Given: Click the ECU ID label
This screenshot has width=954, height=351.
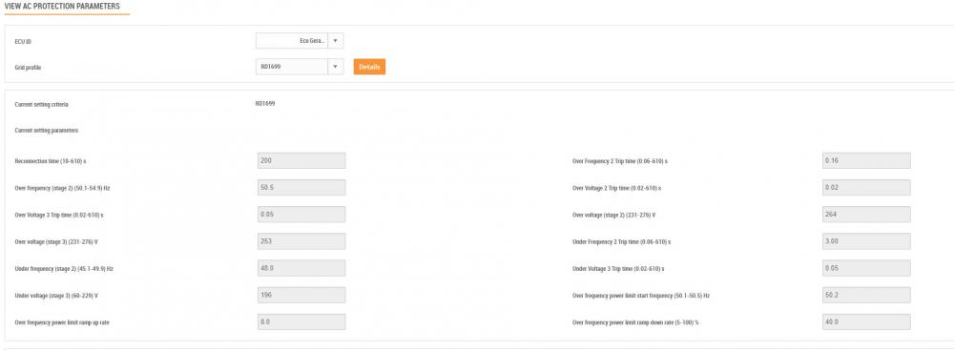Looking at the screenshot, I should (23, 41).
